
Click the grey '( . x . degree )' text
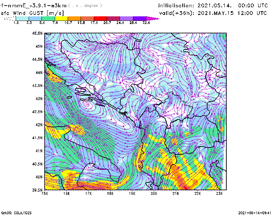pyautogui.click(x=85, y=6)
